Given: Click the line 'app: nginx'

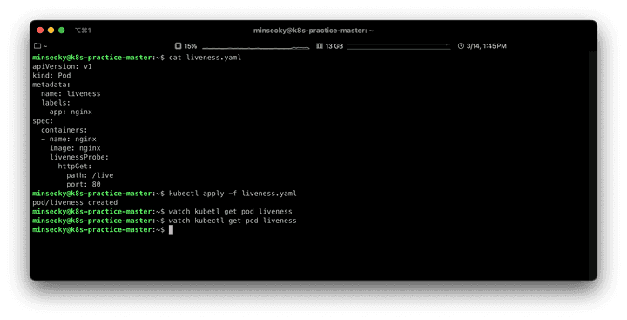Looking at the screenshot, I should (71, 112).
